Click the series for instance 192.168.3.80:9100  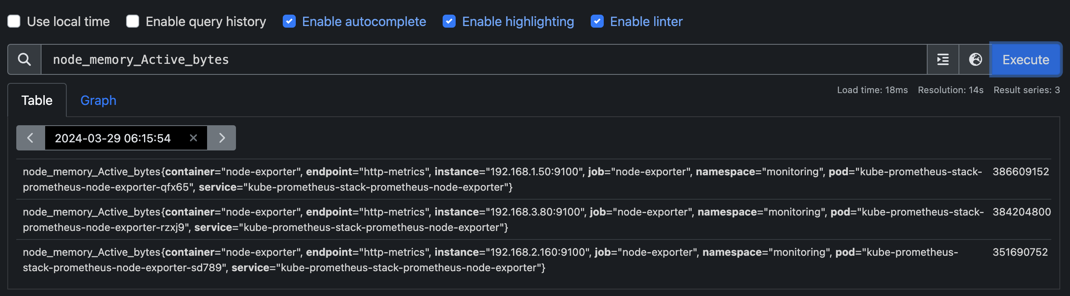coord(498,219)
